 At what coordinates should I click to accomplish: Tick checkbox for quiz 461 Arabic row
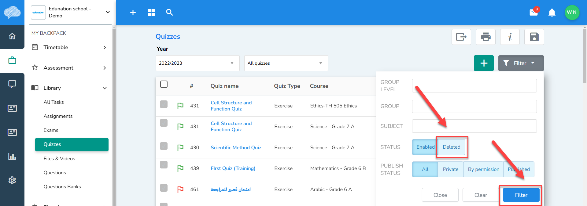[x=164, y=188]
